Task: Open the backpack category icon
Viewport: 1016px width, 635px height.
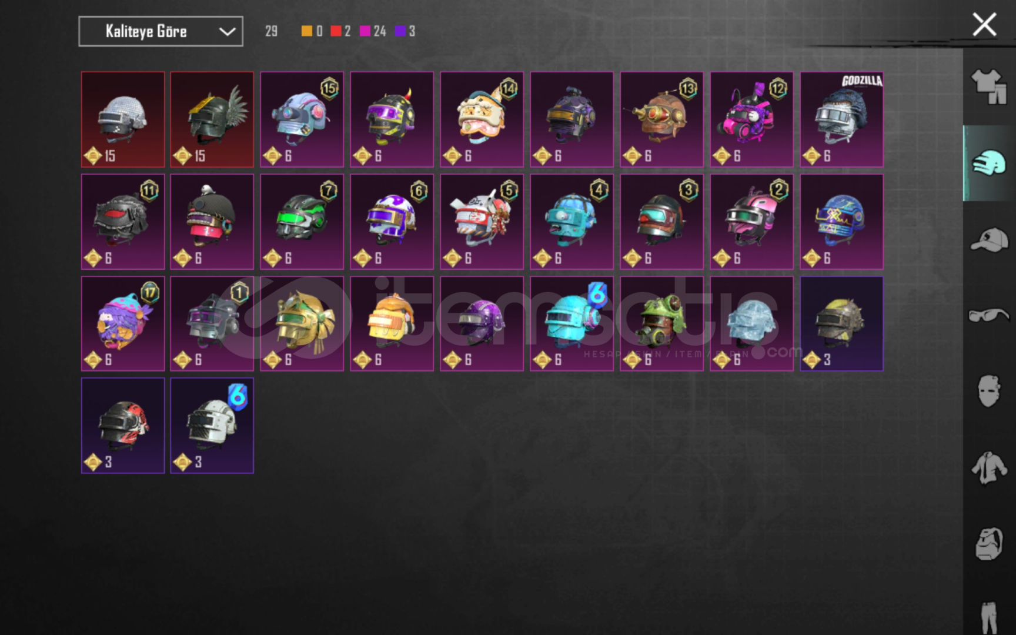Action: (x=989, y=544)
